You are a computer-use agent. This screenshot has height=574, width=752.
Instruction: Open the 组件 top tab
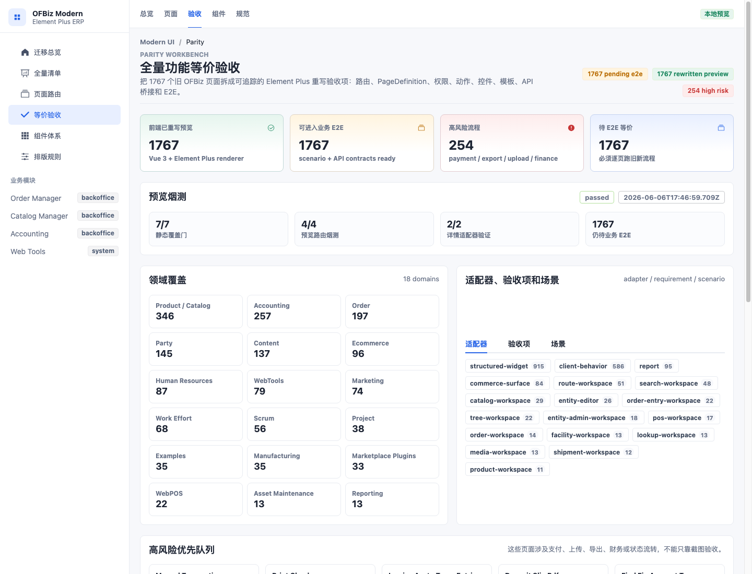(x=219, y=14)
